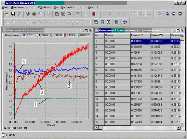Click the blue channel swatch beside 1,65446
187x139 pixels.
[37, 35]
